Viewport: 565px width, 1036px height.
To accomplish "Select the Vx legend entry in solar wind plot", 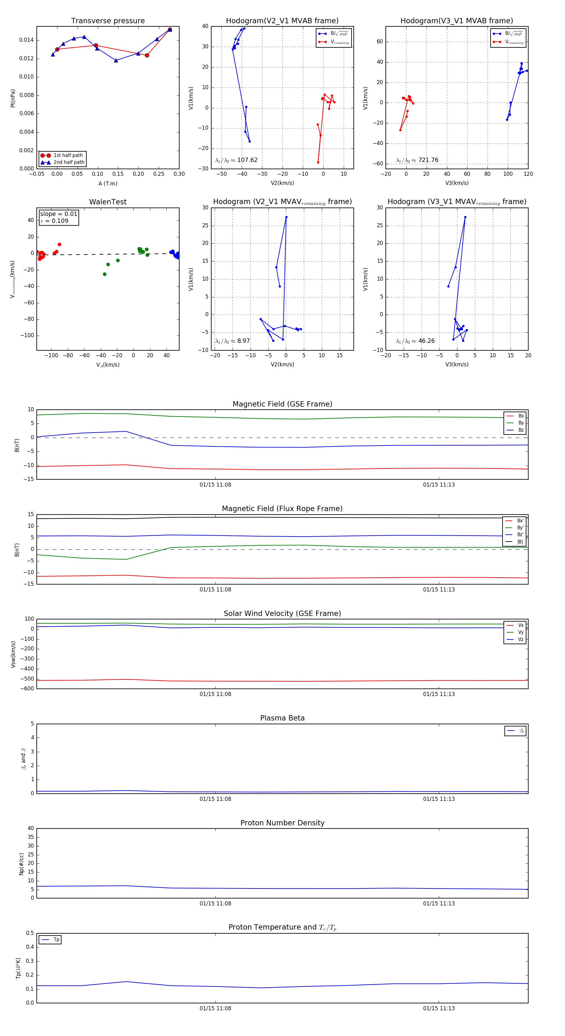I will click(x=515, y=625).
